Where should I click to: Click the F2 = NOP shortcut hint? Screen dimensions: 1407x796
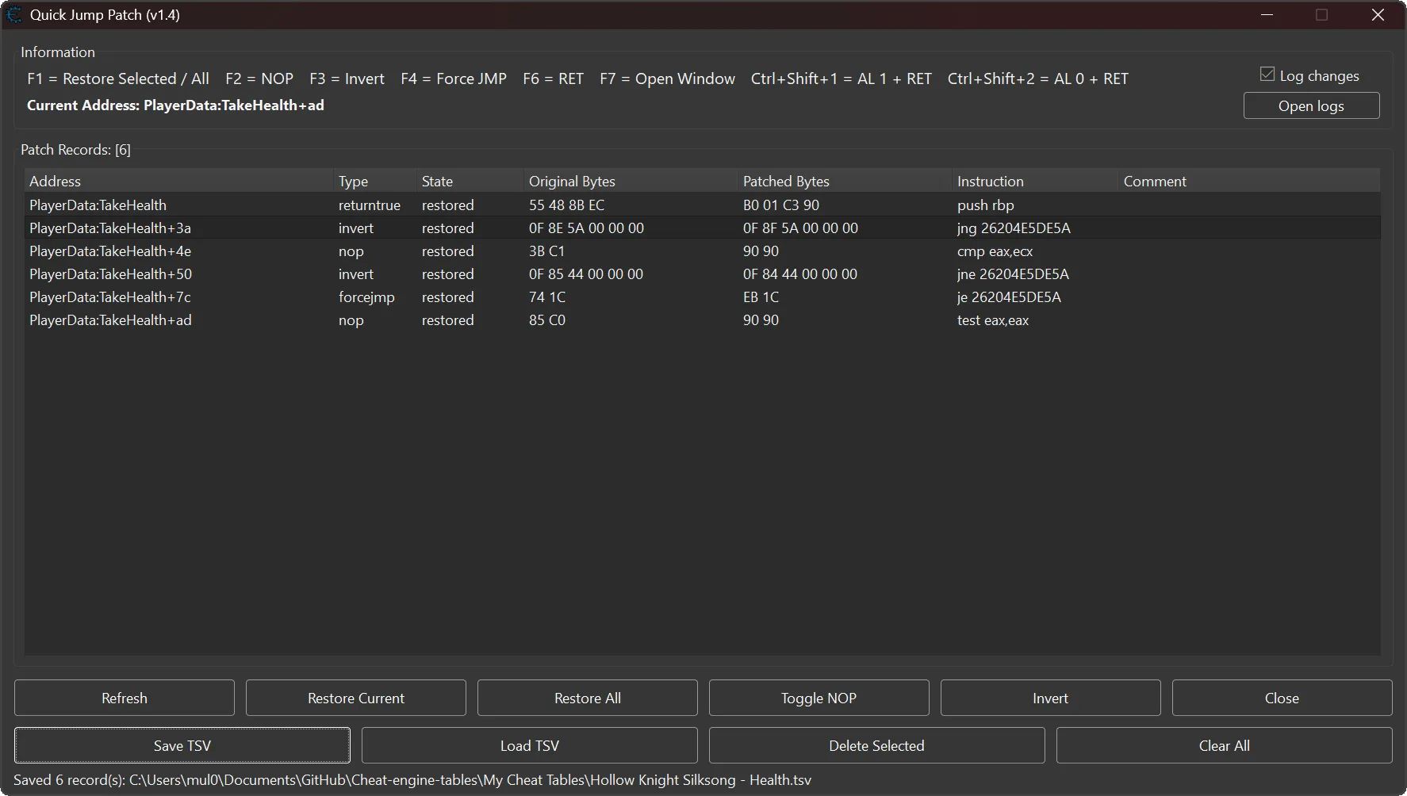pyautogui.click(x=259, y=78)
